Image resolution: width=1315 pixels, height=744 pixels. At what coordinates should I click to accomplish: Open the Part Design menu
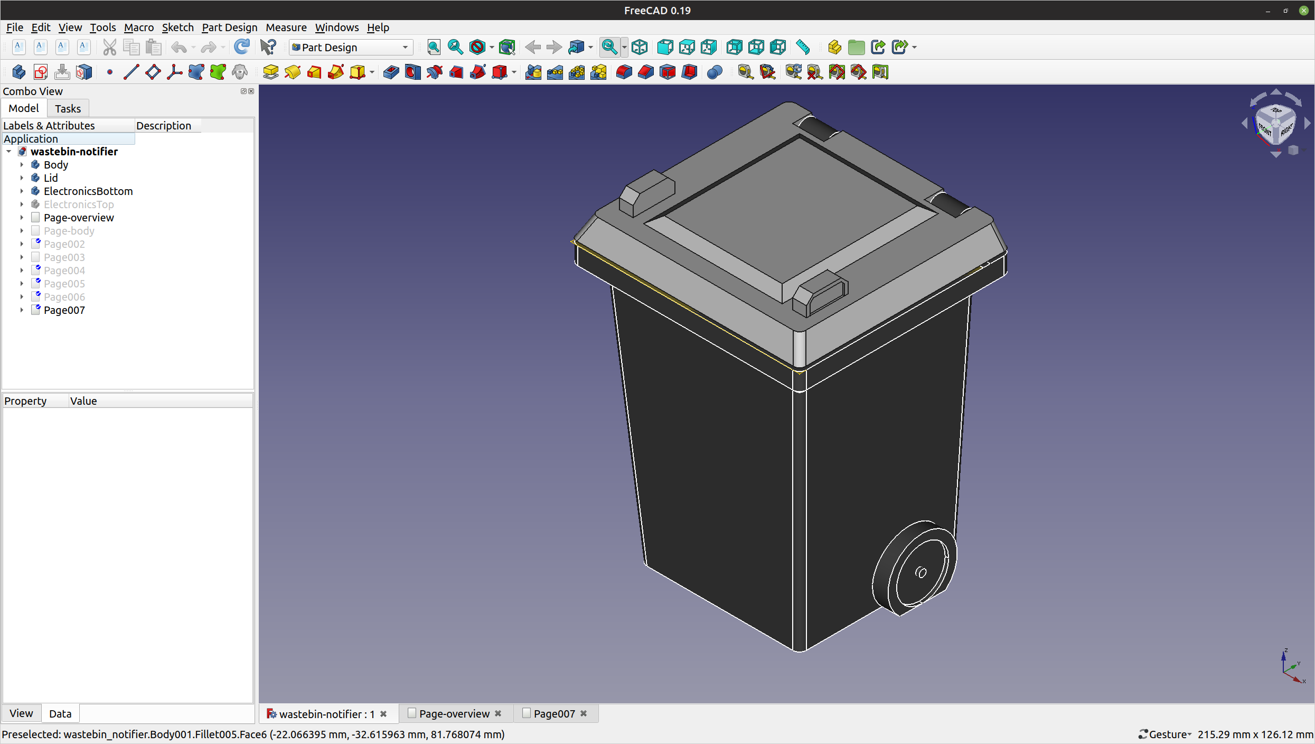229,27
